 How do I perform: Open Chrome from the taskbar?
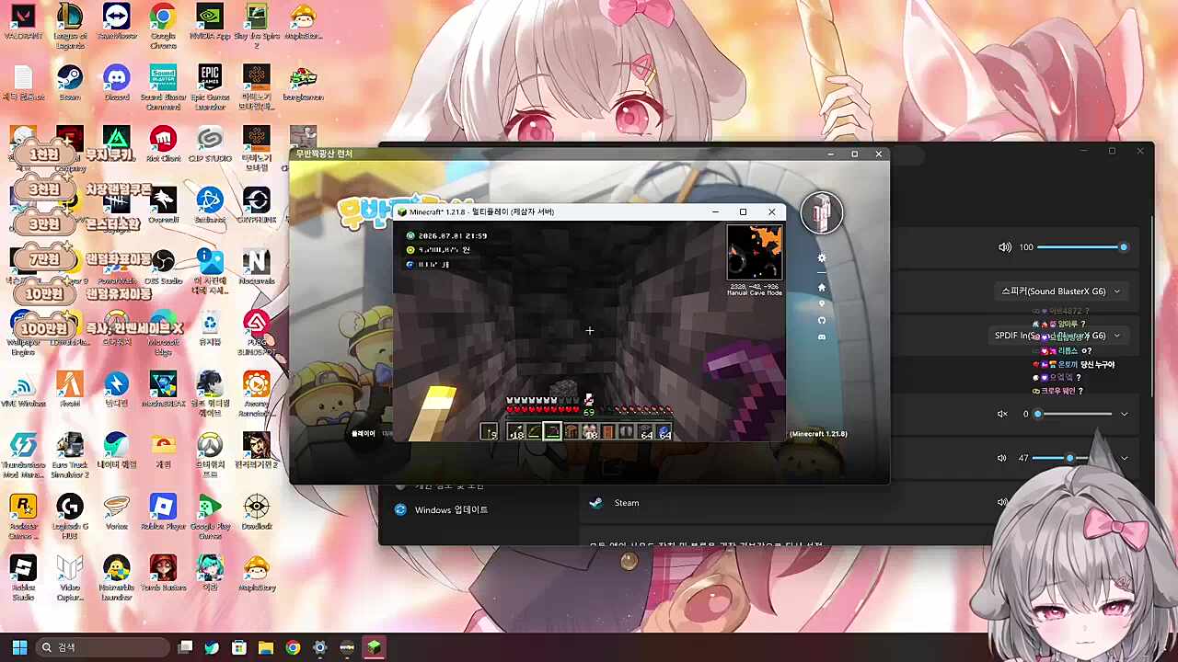coord(293,647)
